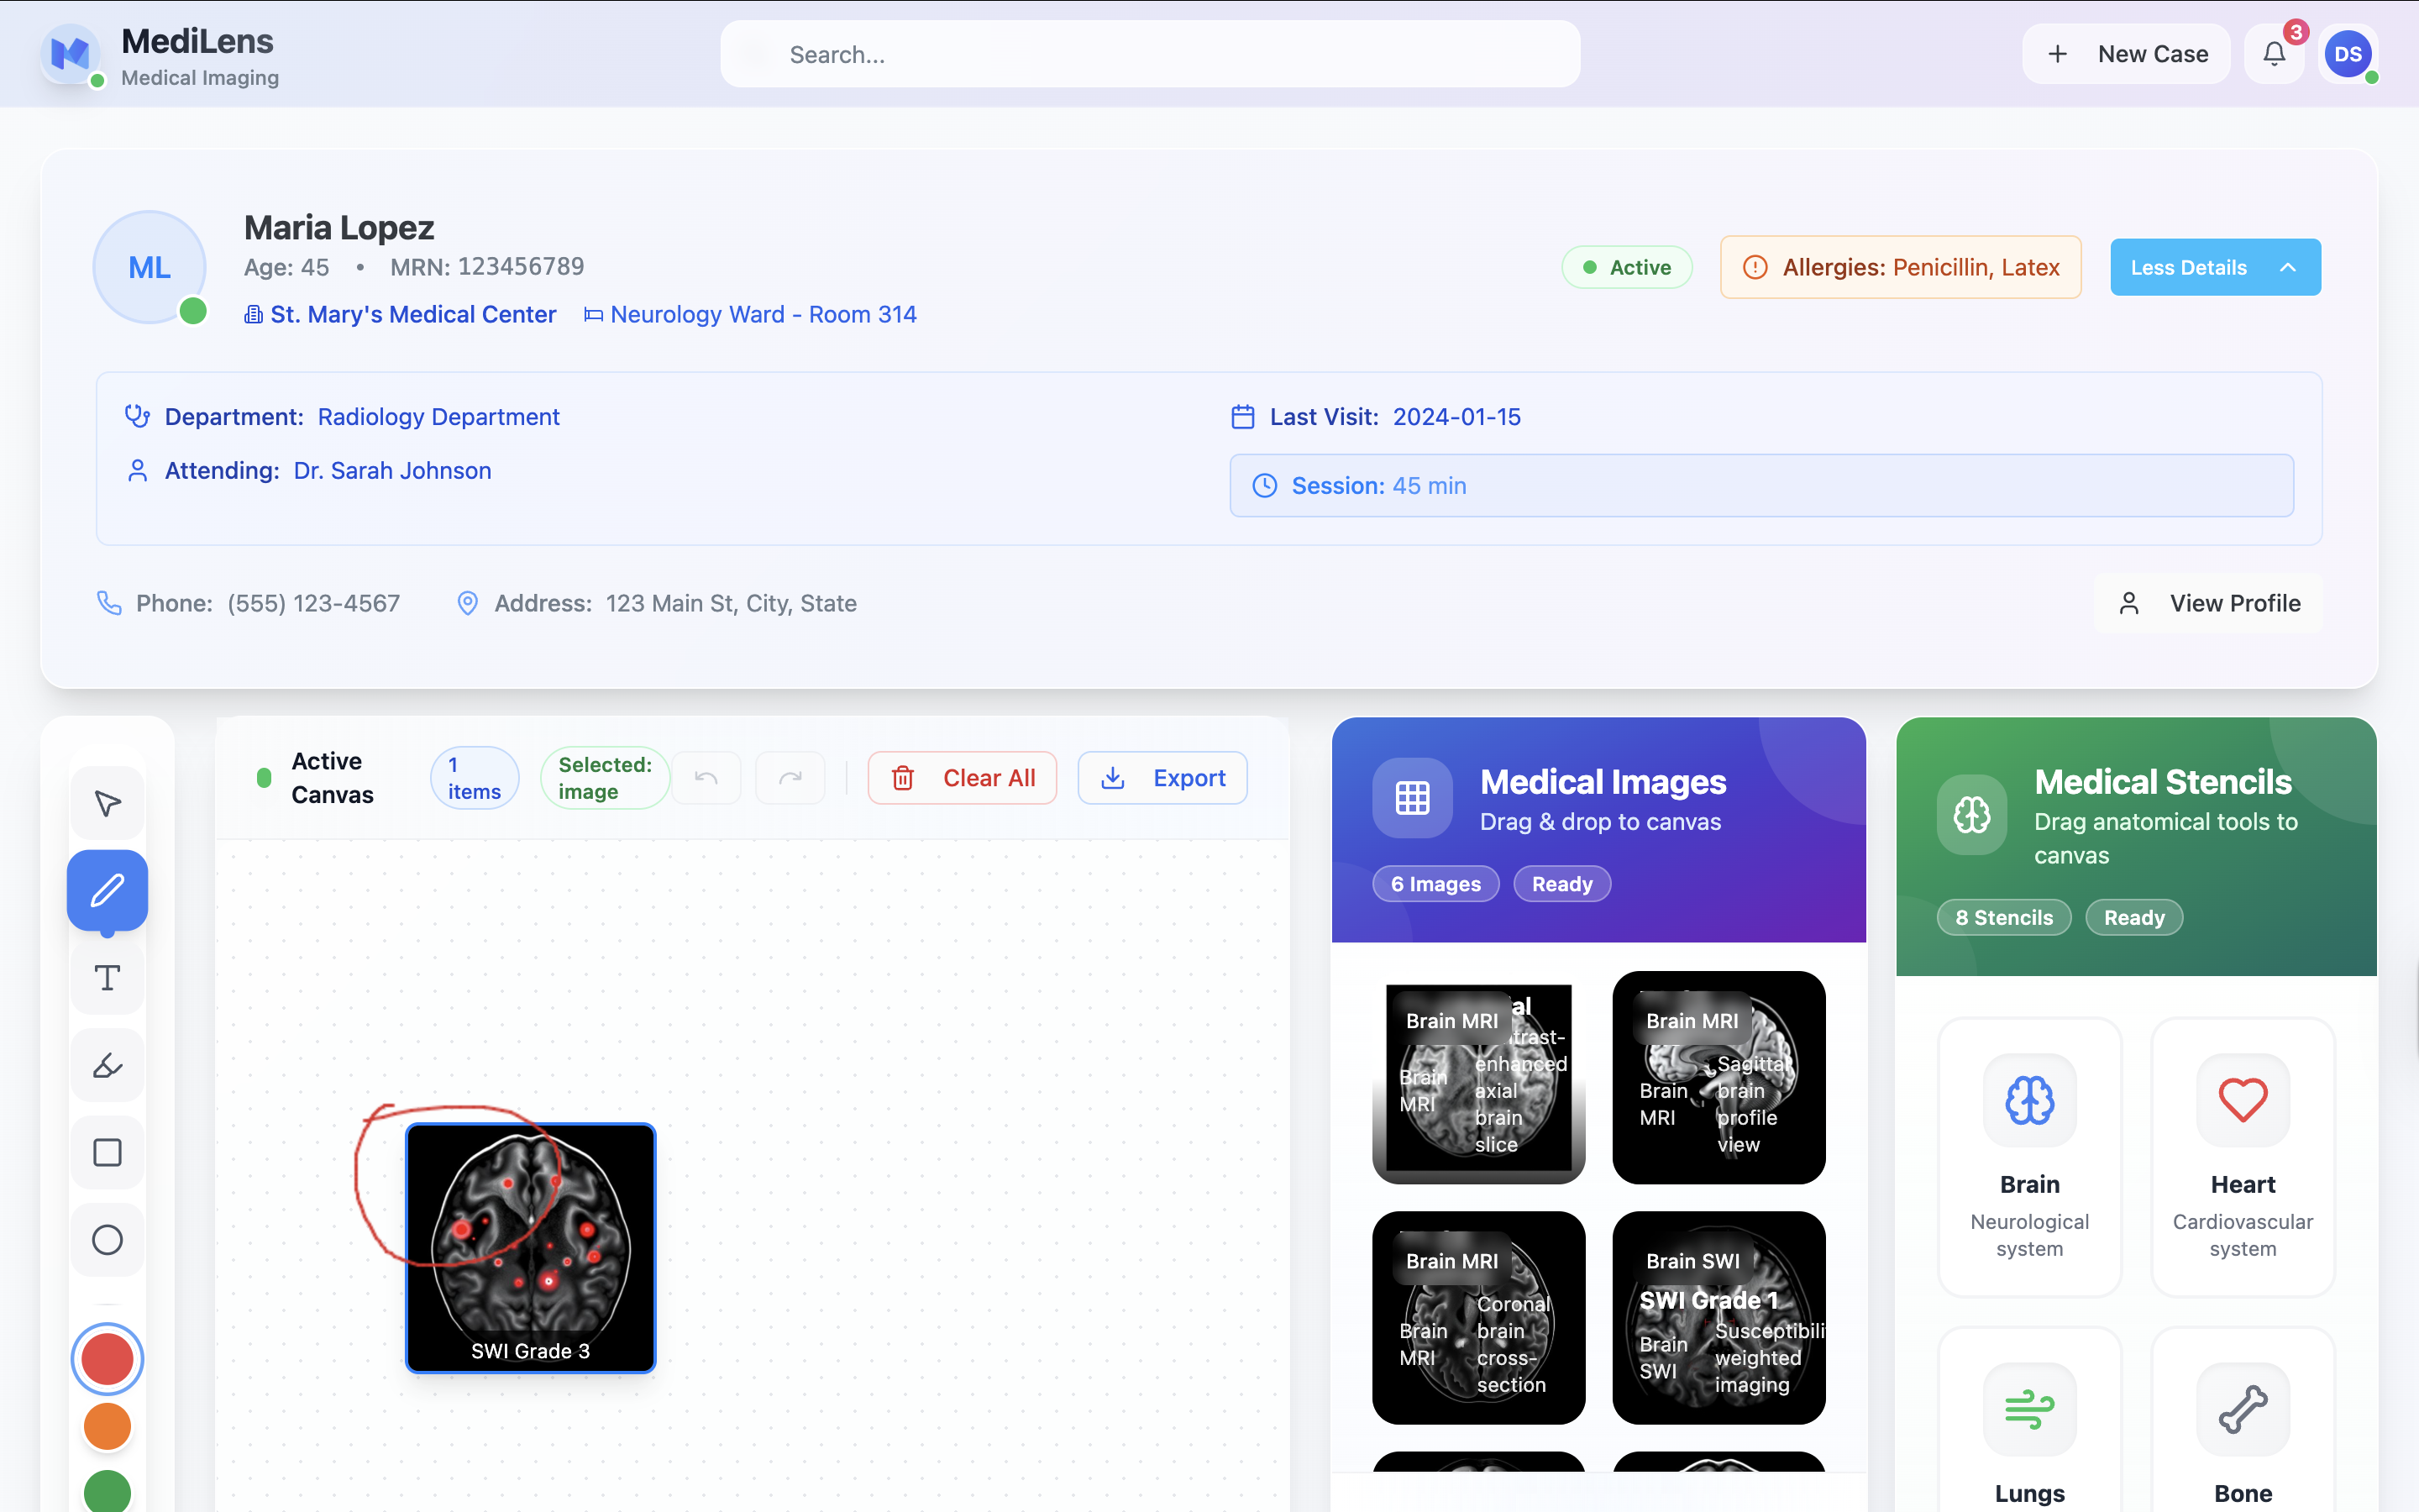This screenshot has width=2419, height=1512.
Task: Click the Search input field
Action: pos(1151,54)
